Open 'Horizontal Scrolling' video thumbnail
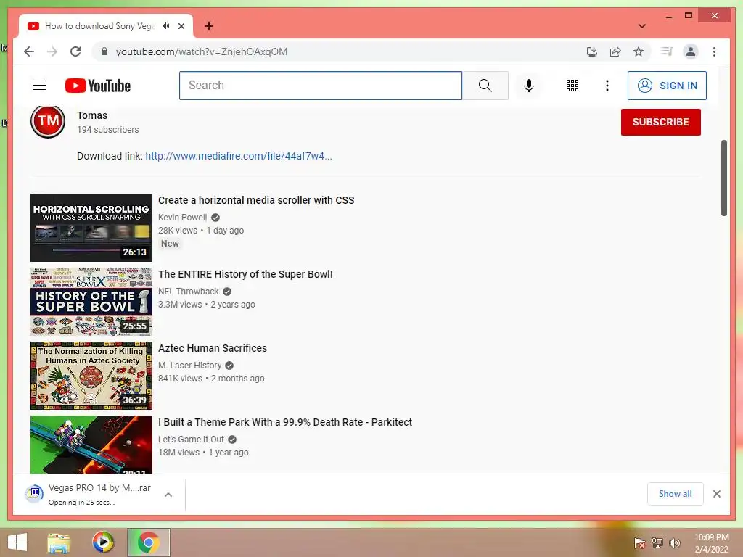 (91, 228)
